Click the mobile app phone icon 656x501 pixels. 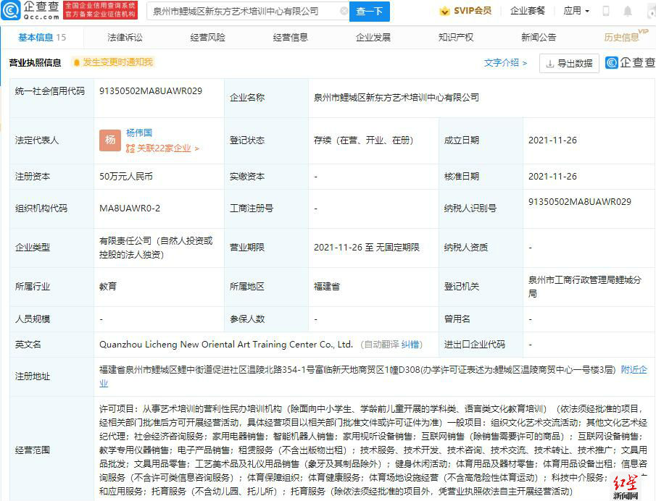[605, 11]
